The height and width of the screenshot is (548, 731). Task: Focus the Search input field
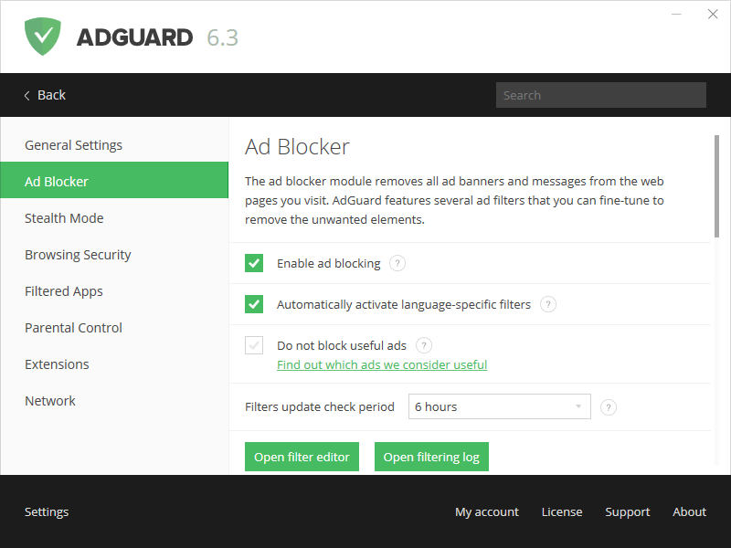[600, 95]
